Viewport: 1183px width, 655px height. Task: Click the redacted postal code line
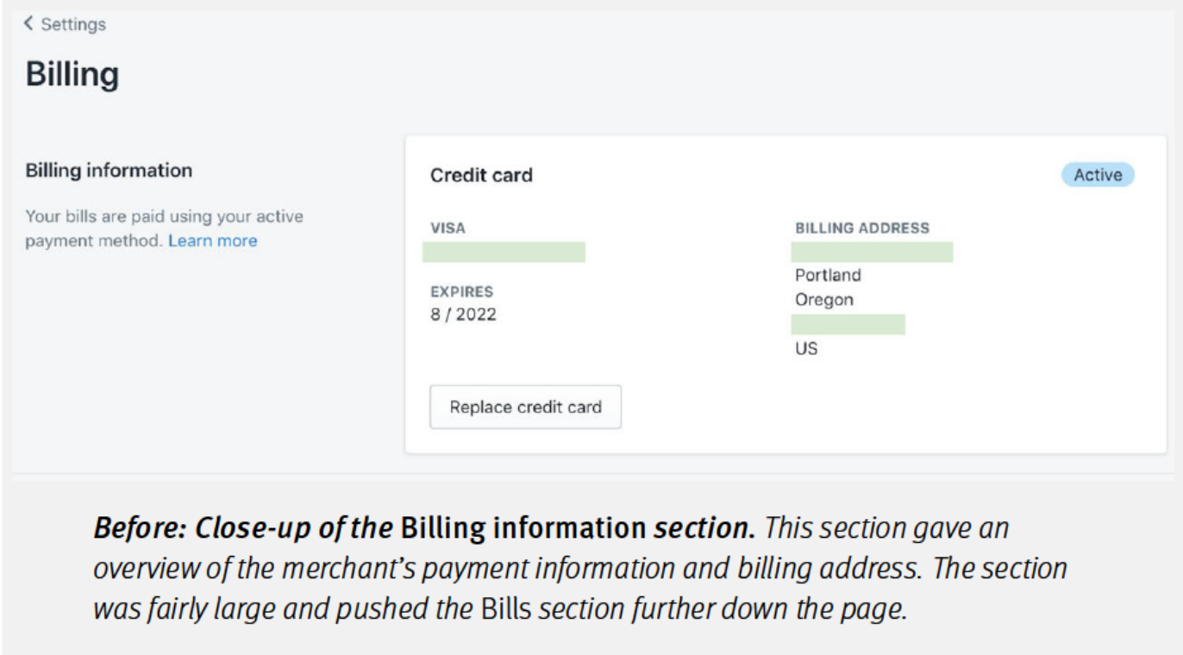pos(848,324)
